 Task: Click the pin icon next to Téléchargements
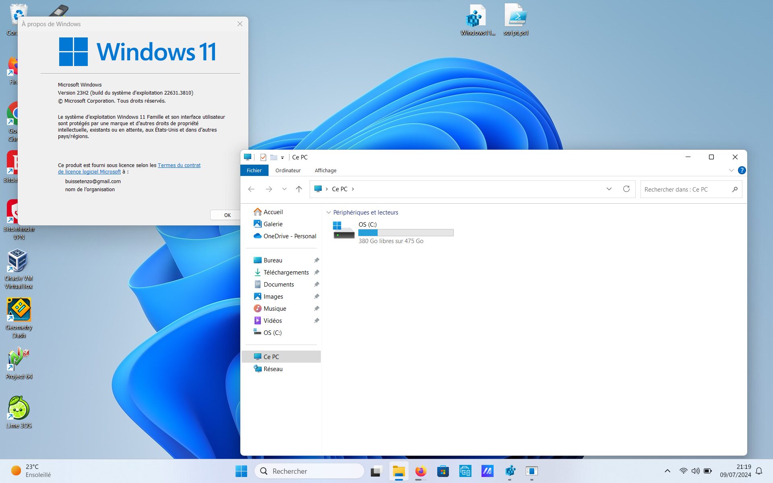click(x=316, y=272)
